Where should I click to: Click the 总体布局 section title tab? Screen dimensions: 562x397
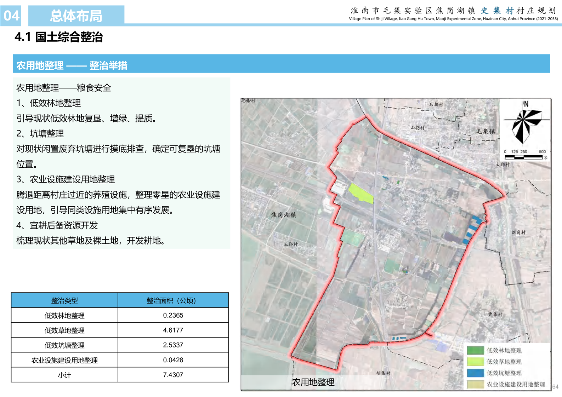pyautogui.click(x=76, y=16)
